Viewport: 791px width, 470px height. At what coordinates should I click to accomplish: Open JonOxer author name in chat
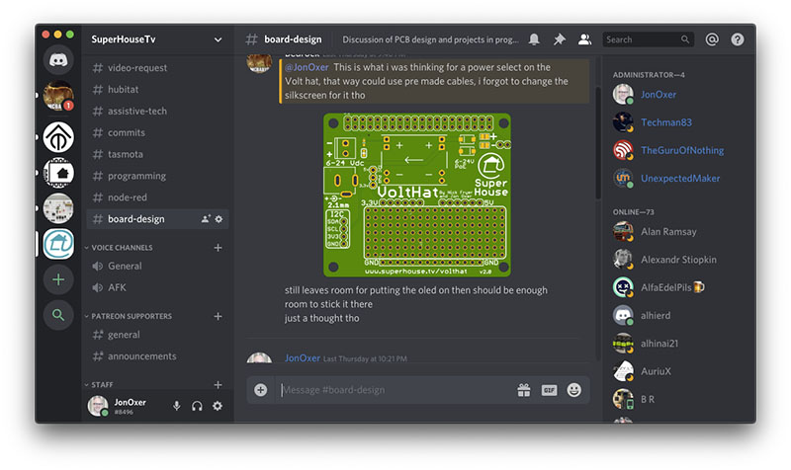pyautogui.click(x=303, y=358)
